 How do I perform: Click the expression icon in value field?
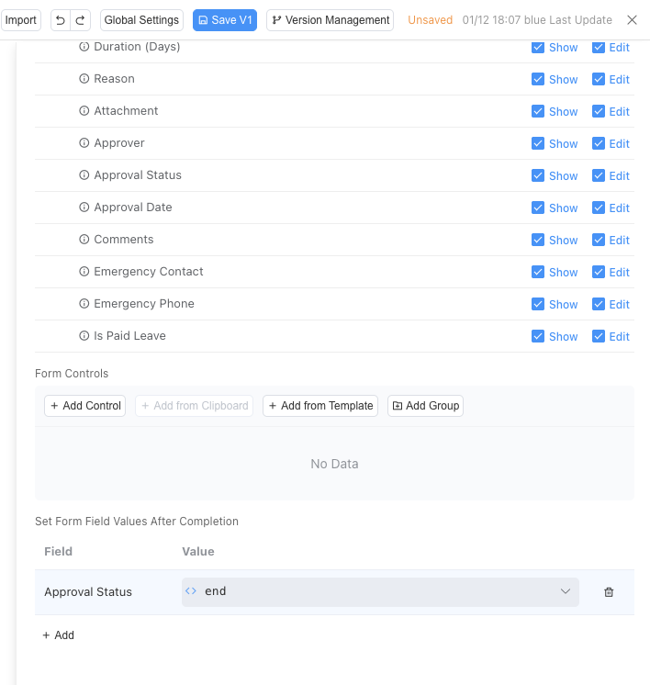click(191, 591)
